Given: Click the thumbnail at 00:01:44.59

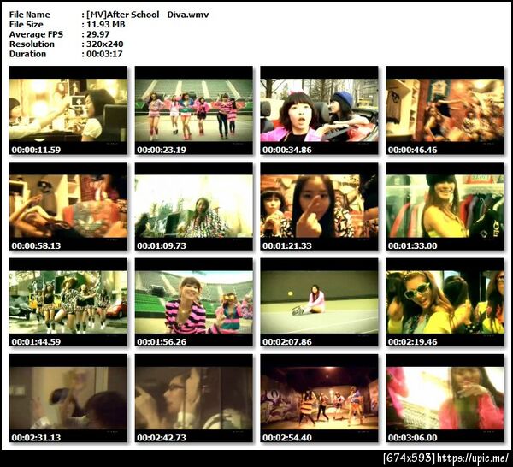Looking at the screenshot, I should pyautogui.click(x=68, y=302).
